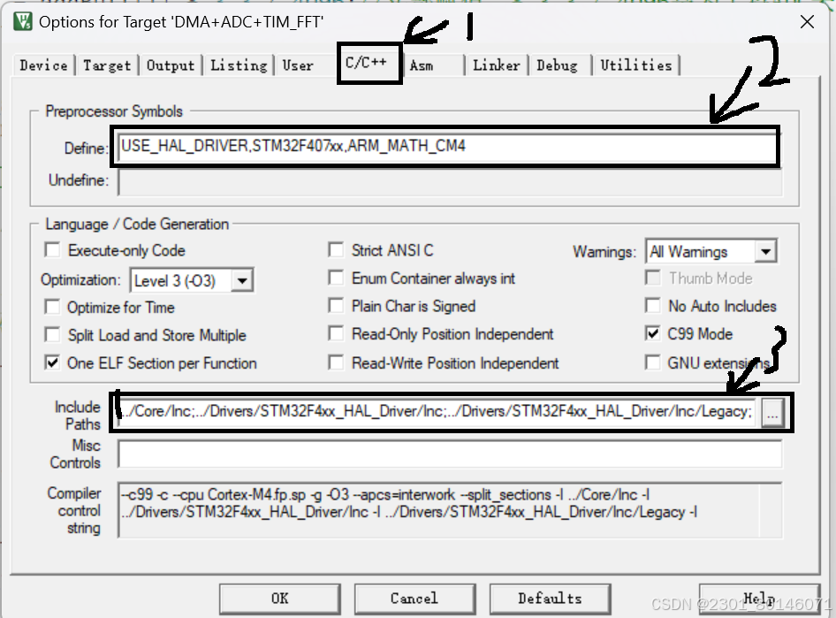Click the Cancel button

(x=414, y=599)
